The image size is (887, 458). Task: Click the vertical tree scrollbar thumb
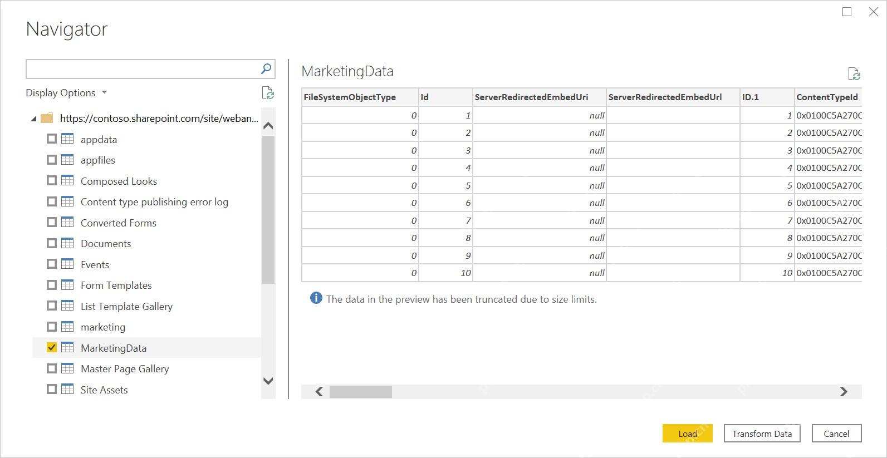point(268,209)
